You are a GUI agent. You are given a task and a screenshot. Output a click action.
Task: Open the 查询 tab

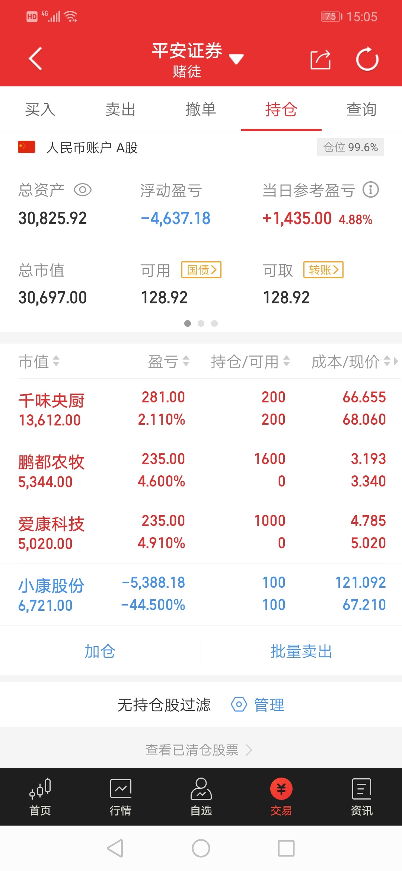point(362,109)
